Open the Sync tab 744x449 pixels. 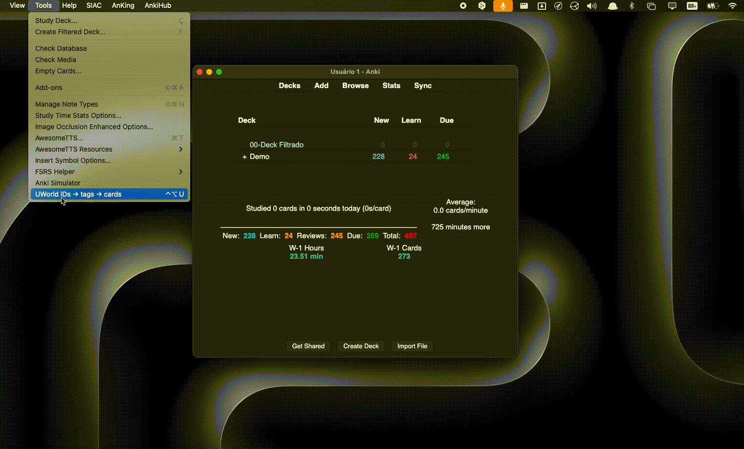(423, 86)
